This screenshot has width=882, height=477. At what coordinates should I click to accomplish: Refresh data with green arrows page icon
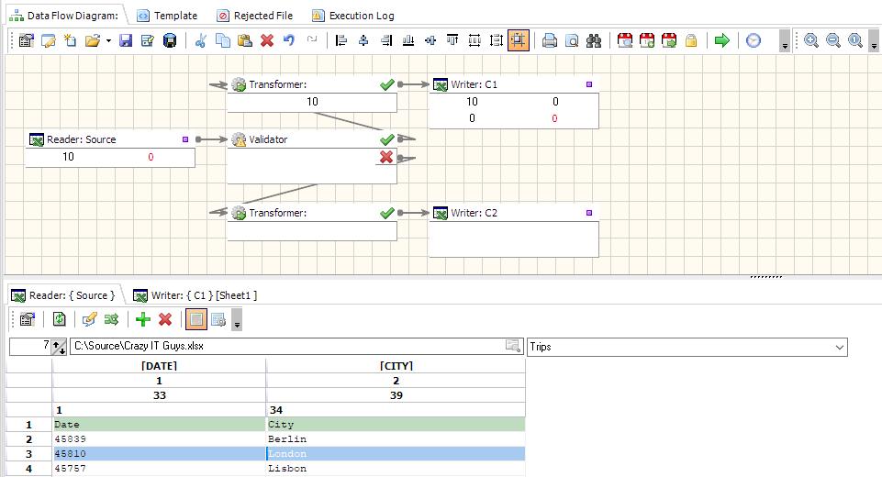(x=59, y=319)
